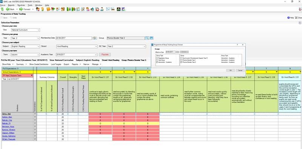Select the red 'E' cell for Ackton, Stan under 2.02
302x149 pixels.
[124, 117]
